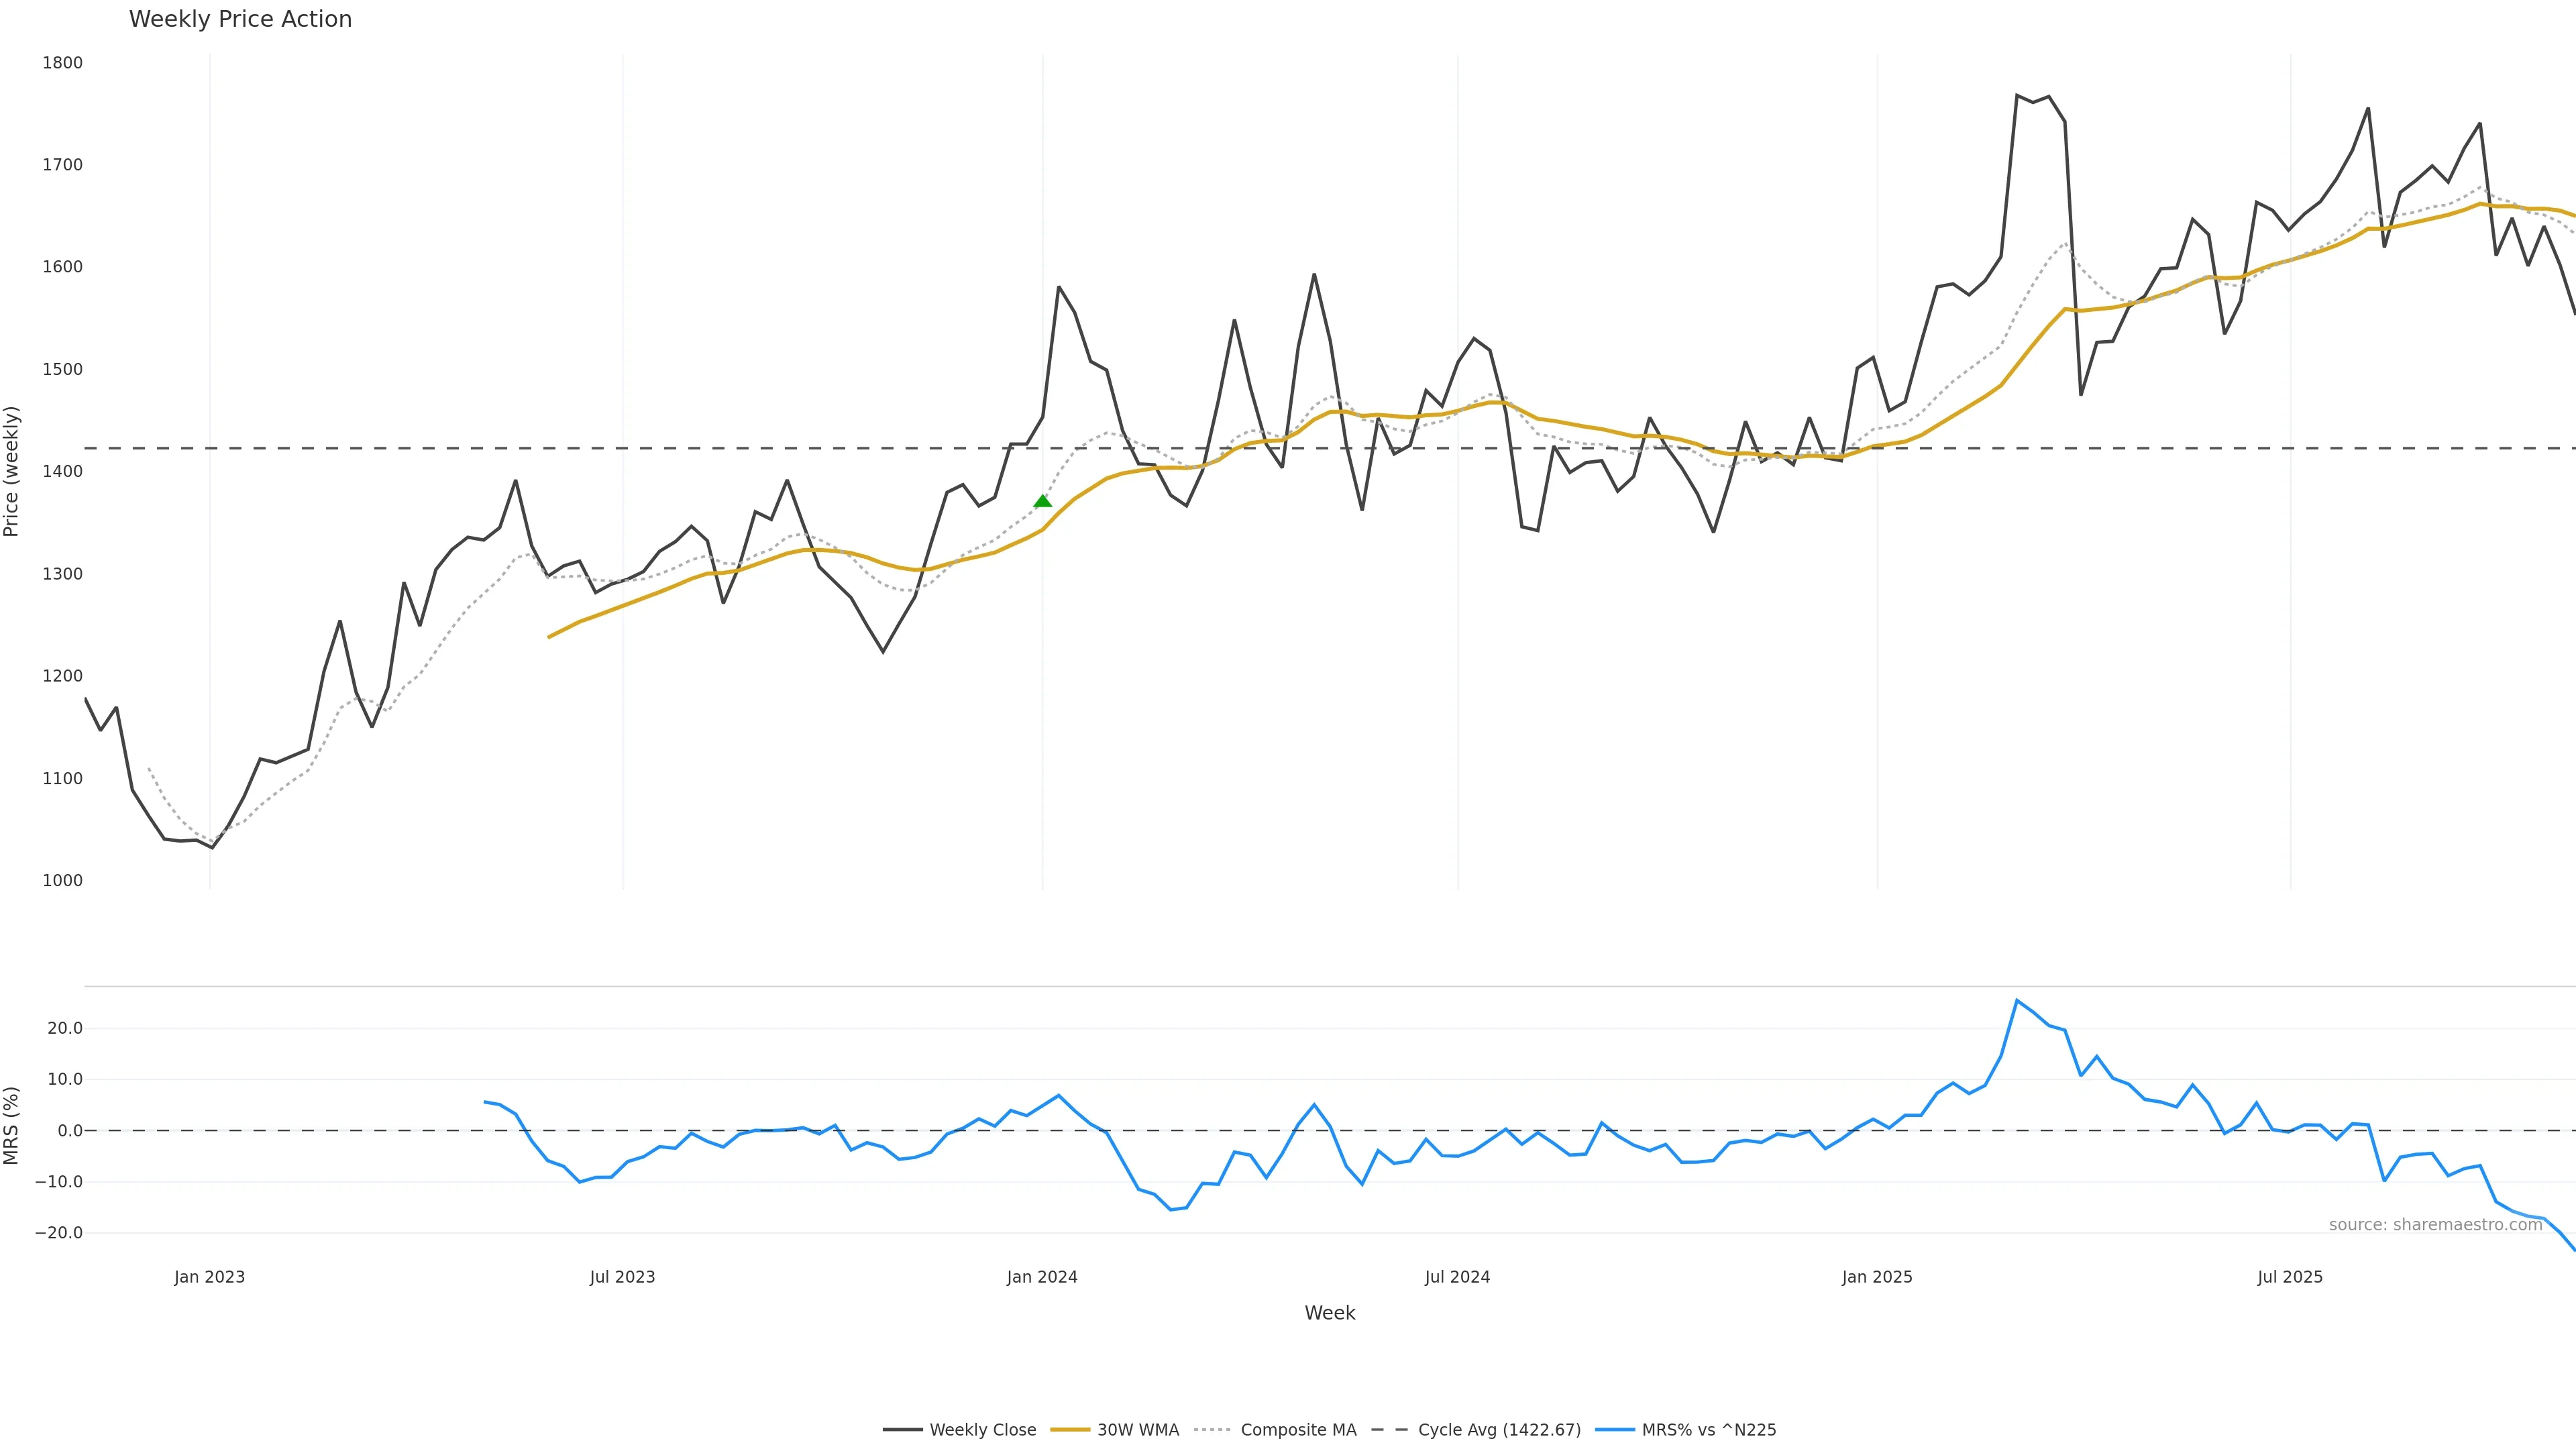Click the dotted Composite MA legend swatch

(x=1212, y=1430)
